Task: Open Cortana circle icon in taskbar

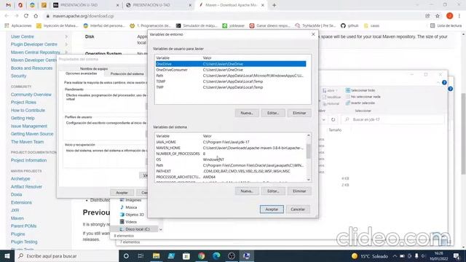Action: (126, 255)
